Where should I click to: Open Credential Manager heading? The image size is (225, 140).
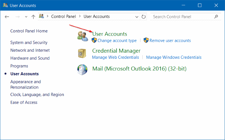(x=116, y=51)
